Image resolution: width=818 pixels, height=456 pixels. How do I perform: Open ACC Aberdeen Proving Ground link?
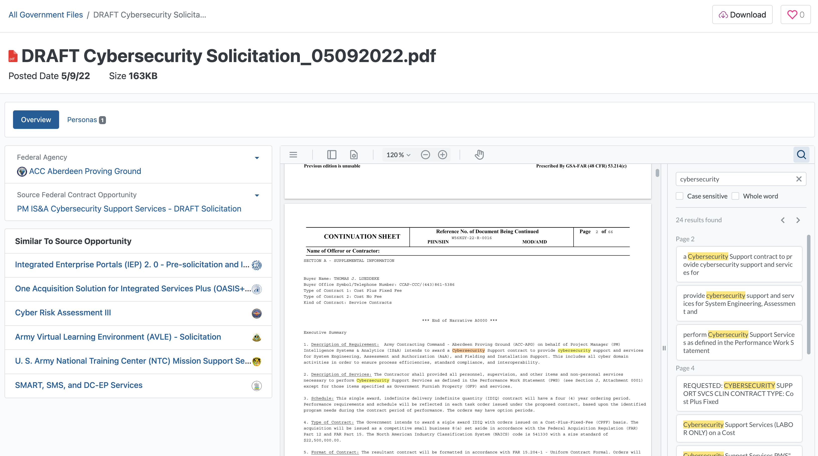click(x=85, y=171)
